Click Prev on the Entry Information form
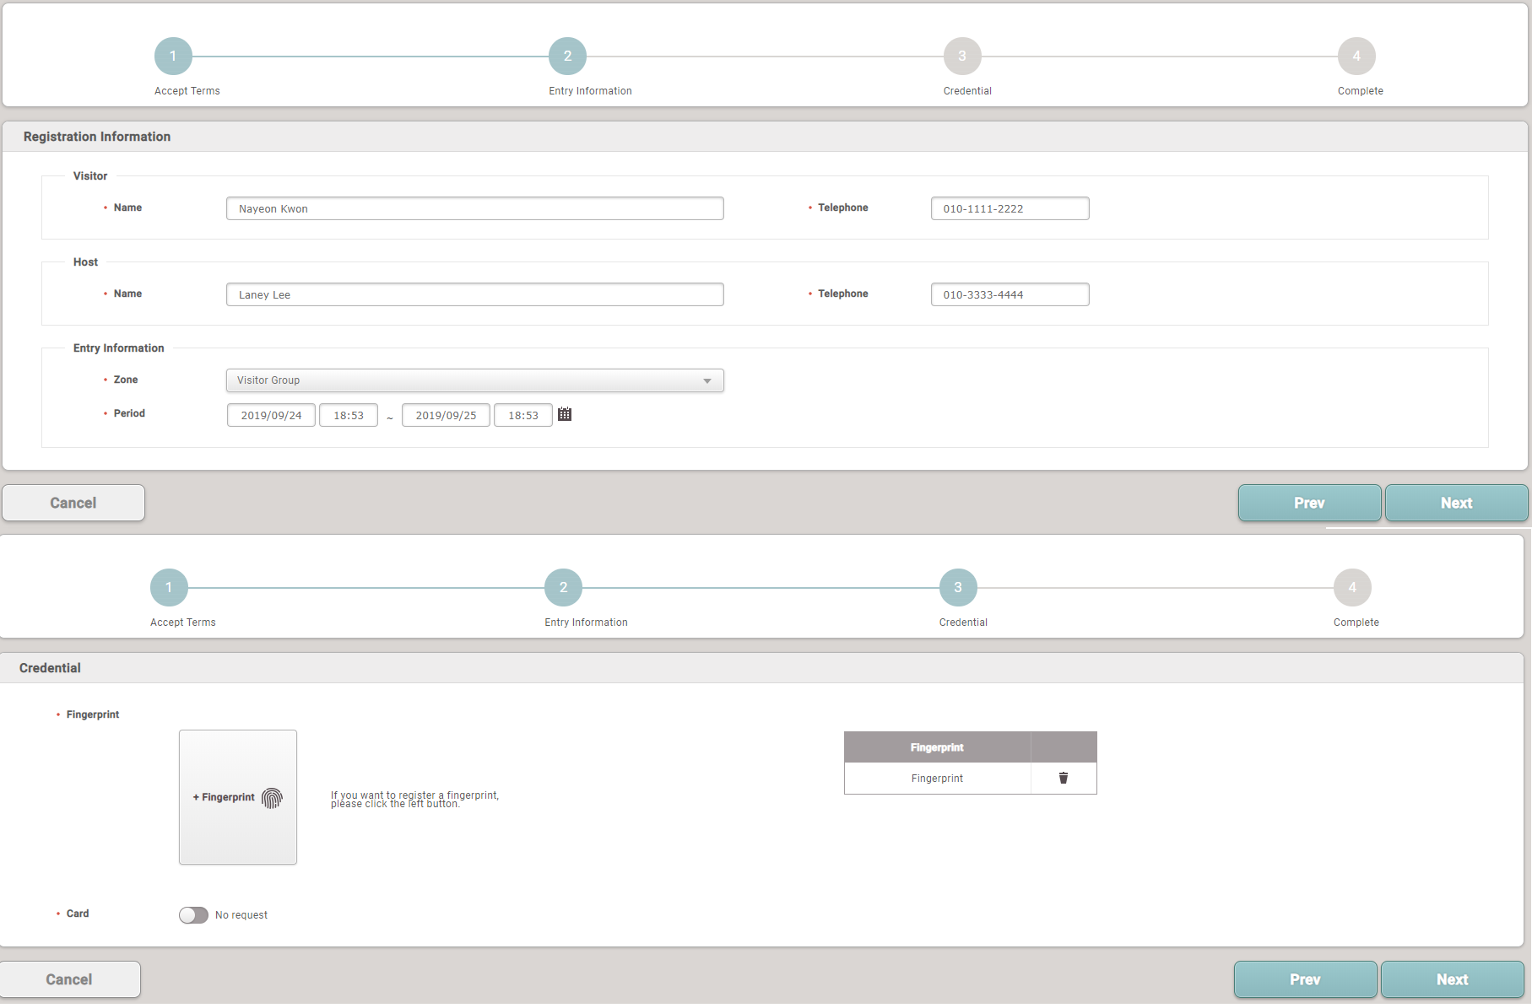1532x1008 pixels. 1308,503
